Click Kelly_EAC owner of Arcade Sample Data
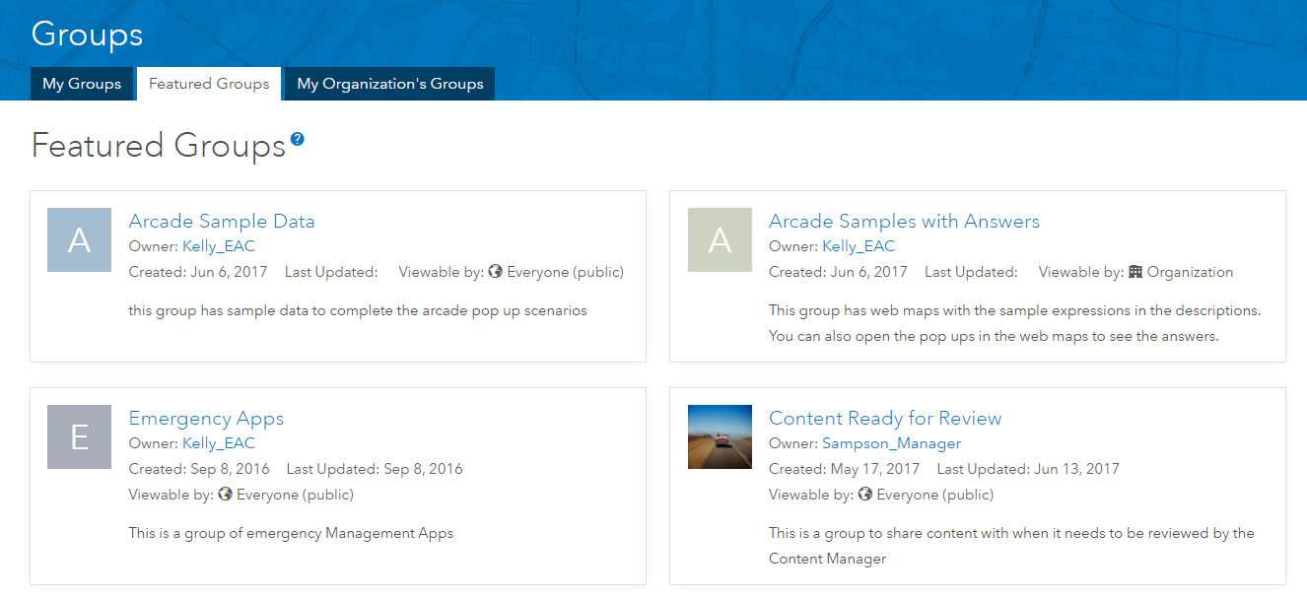Image resolution: width=1307 pixels, height=599 pixels. (219, 246)
